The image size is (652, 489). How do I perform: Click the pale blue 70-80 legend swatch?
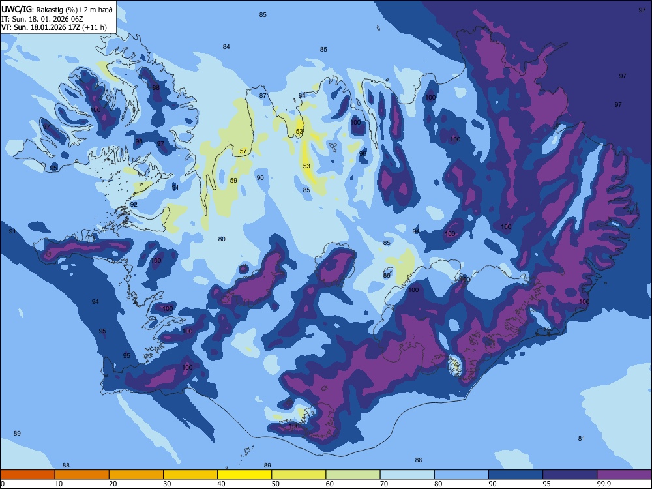coord(407,475)
